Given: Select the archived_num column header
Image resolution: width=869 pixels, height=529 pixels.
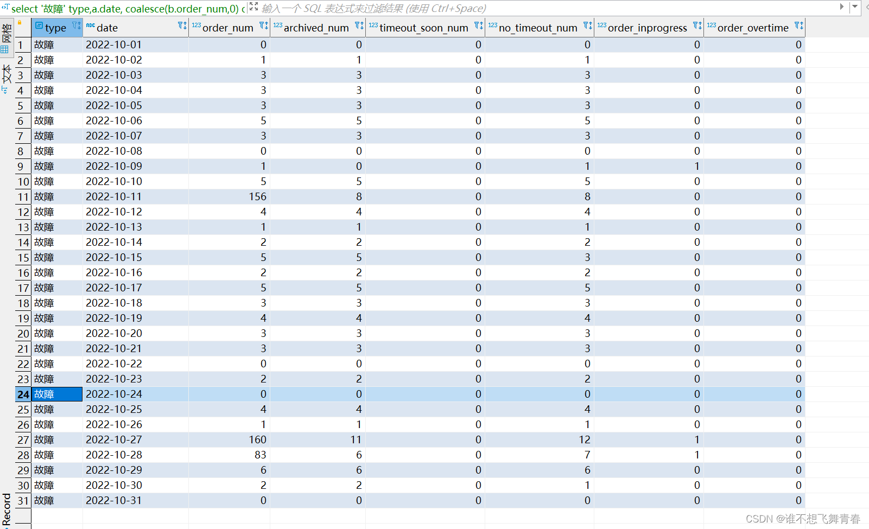Looking at the screenshot, I should (x=318, y=27).
